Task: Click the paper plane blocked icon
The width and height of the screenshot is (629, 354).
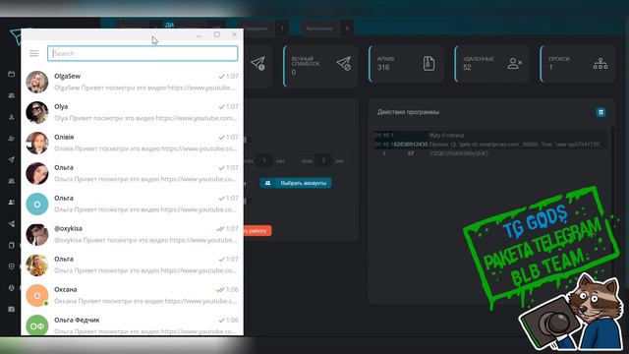Action: pos(344,63)
